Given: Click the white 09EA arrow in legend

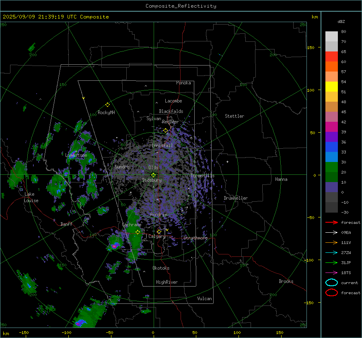Looking at the screenshot, I should tap(331, 233).
